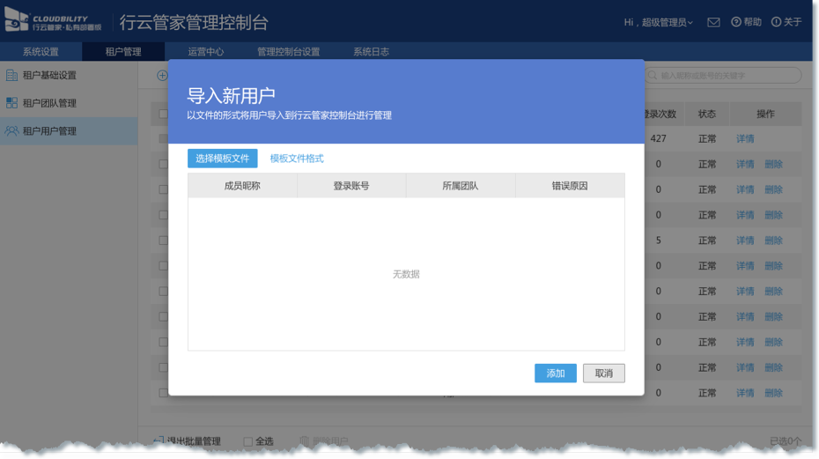Open the 系统设置 tab
This screenshot has height=459, width=819.
(x=41, y=52)
